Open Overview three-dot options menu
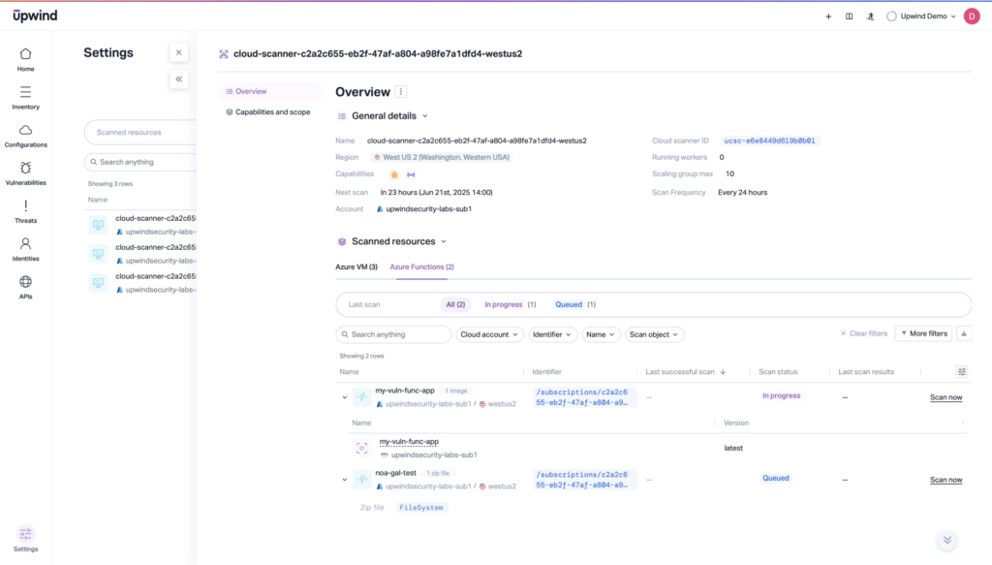Screen dimensions: 992x565 (x=400, y=92)
